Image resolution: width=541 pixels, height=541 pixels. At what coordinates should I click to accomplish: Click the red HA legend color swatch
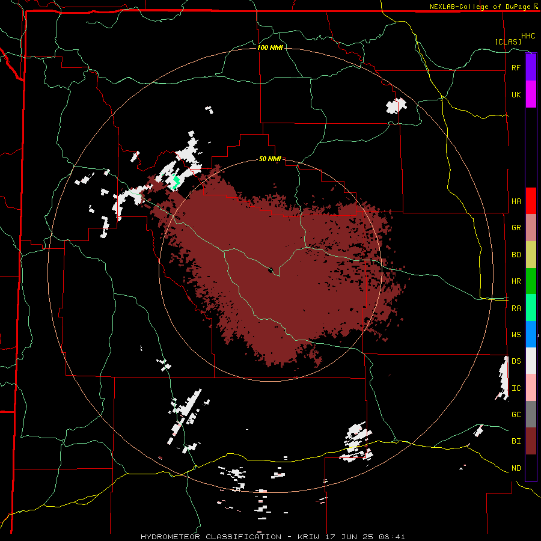[531, 201]
